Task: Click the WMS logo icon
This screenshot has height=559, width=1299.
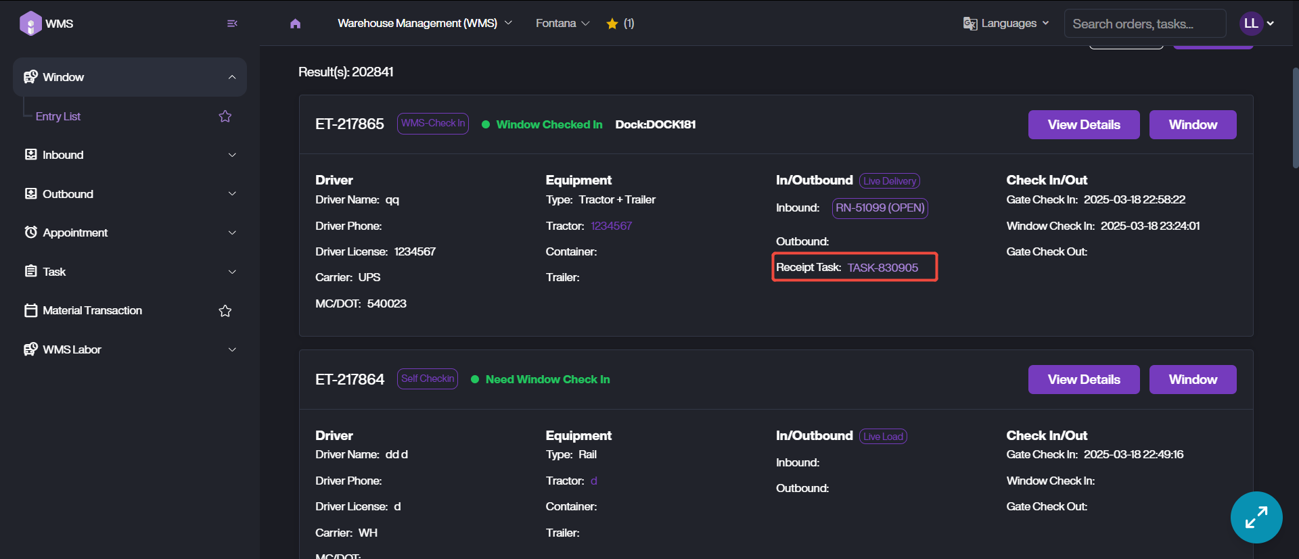Action: click(30, 24)
